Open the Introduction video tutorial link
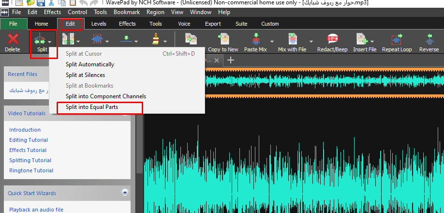The width and height of the screenshot is (444, 213). click(x=25, y=130)
